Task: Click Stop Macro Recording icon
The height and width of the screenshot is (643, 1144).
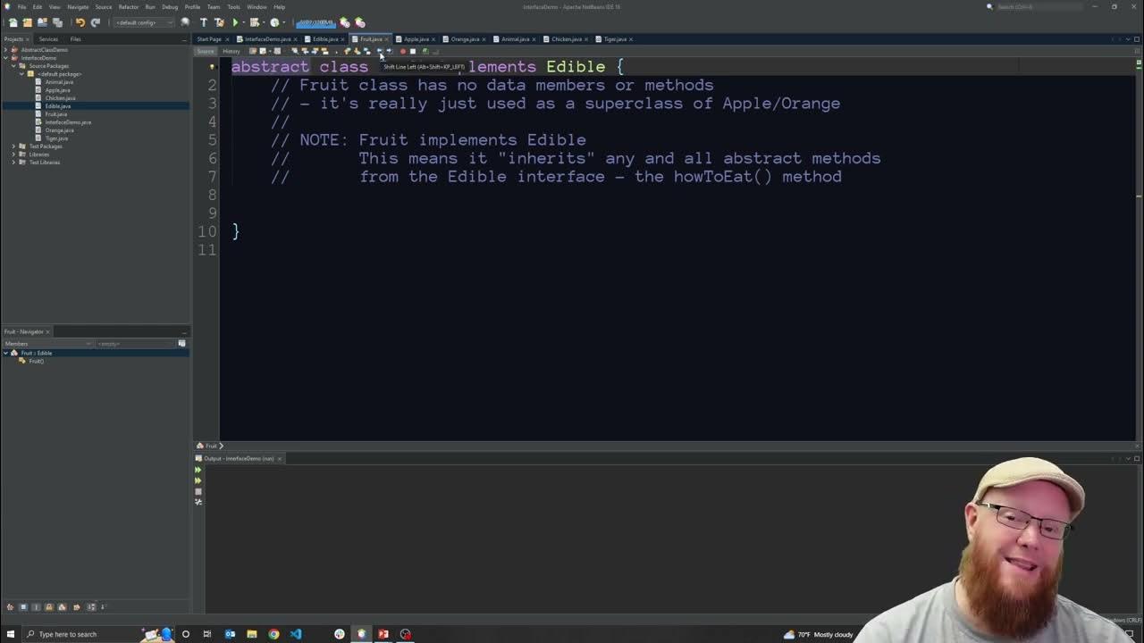Action: [413, 51]
